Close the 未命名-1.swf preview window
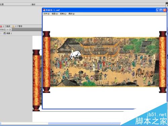The height and width of the screenshot is (126, 168). point(165,10)
